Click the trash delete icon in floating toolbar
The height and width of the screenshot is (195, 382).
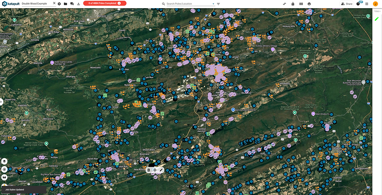[149, 170]
